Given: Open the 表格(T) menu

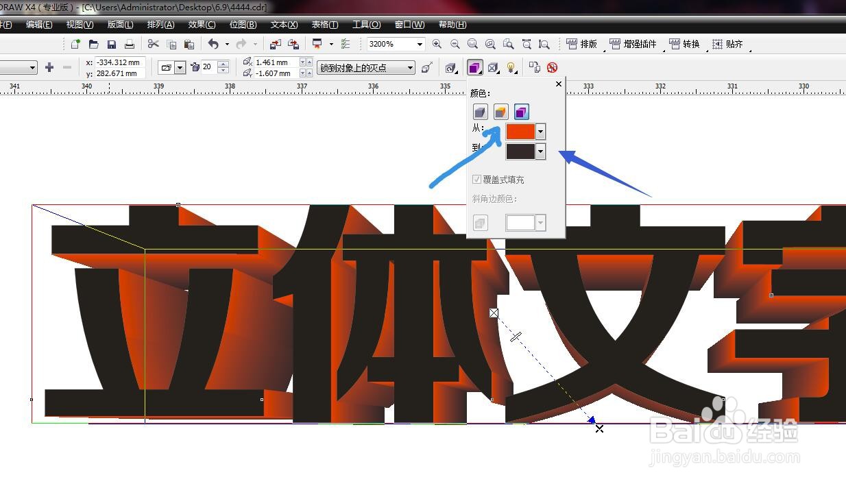Looking at the screenshot, I should click(324, 25).
